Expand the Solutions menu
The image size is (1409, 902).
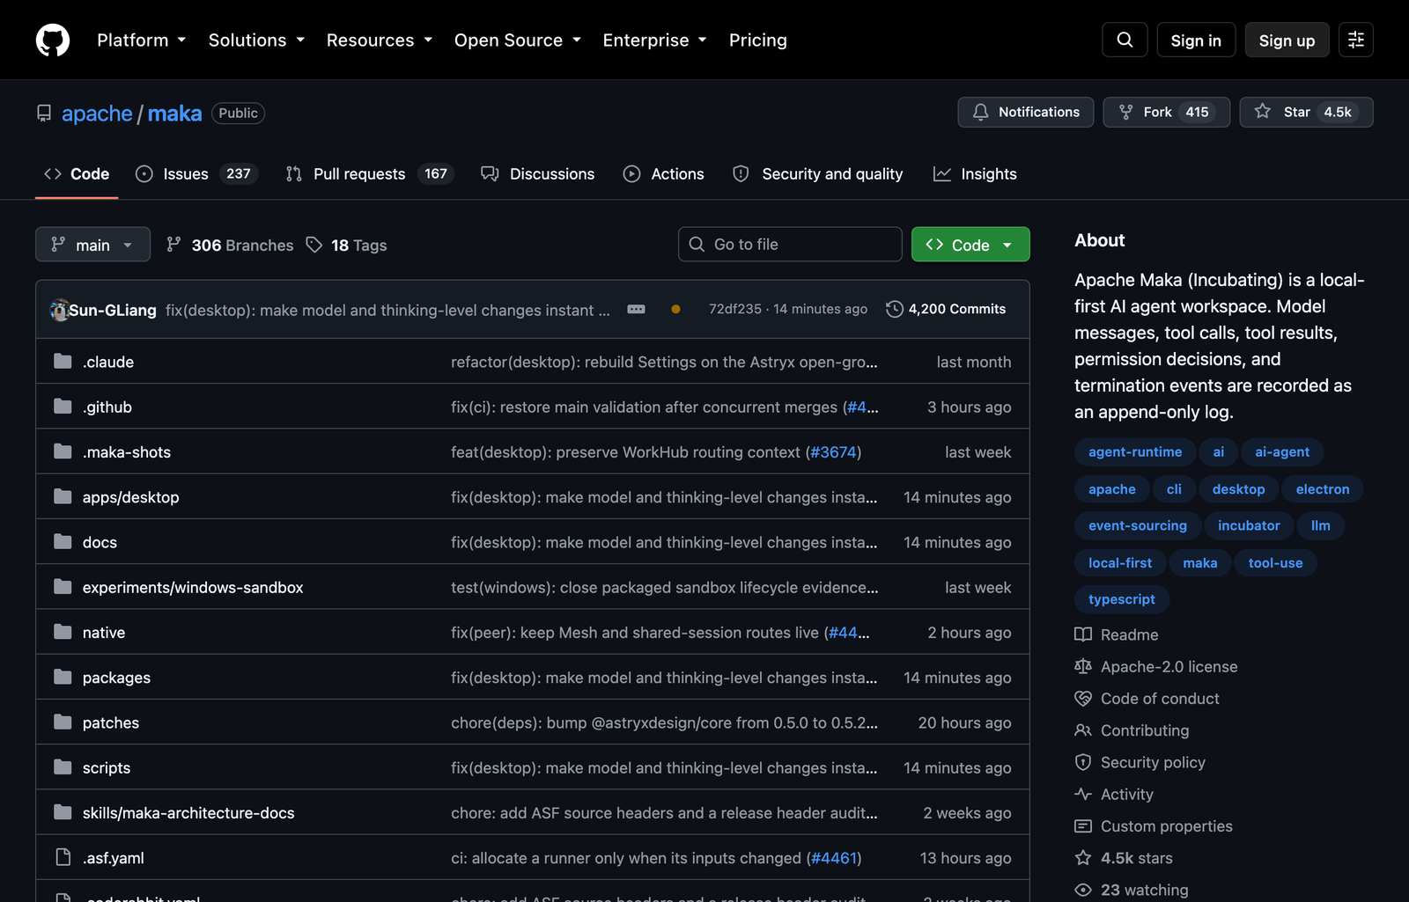(256, 40)
